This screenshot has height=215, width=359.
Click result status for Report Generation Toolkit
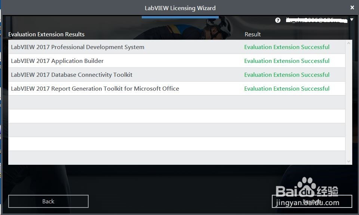287,88
